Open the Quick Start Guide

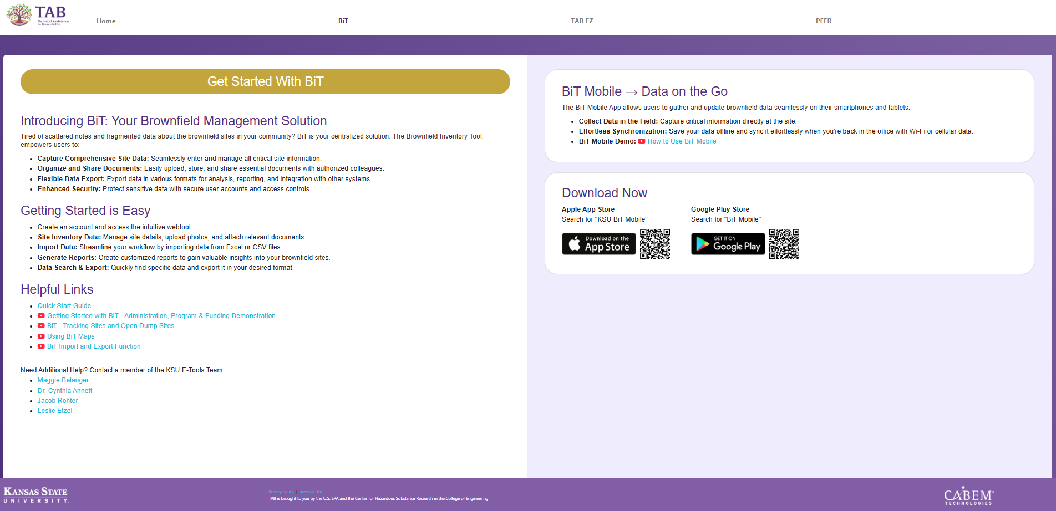64,305
